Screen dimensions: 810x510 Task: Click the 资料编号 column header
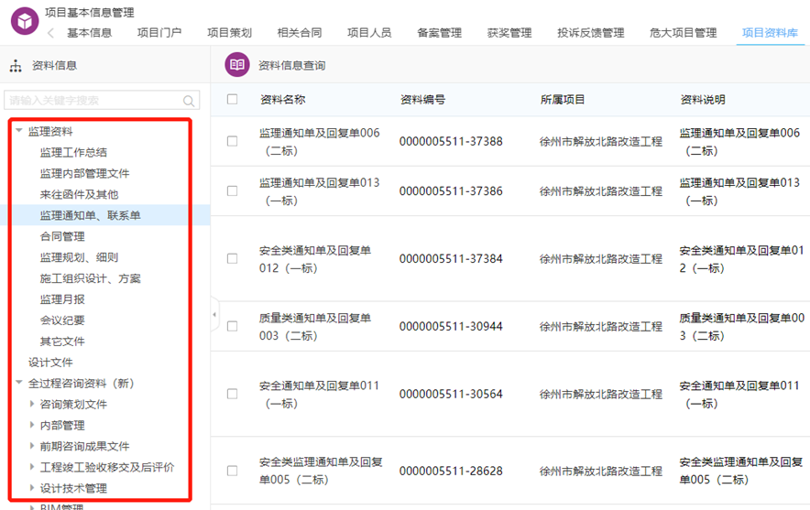422,100
